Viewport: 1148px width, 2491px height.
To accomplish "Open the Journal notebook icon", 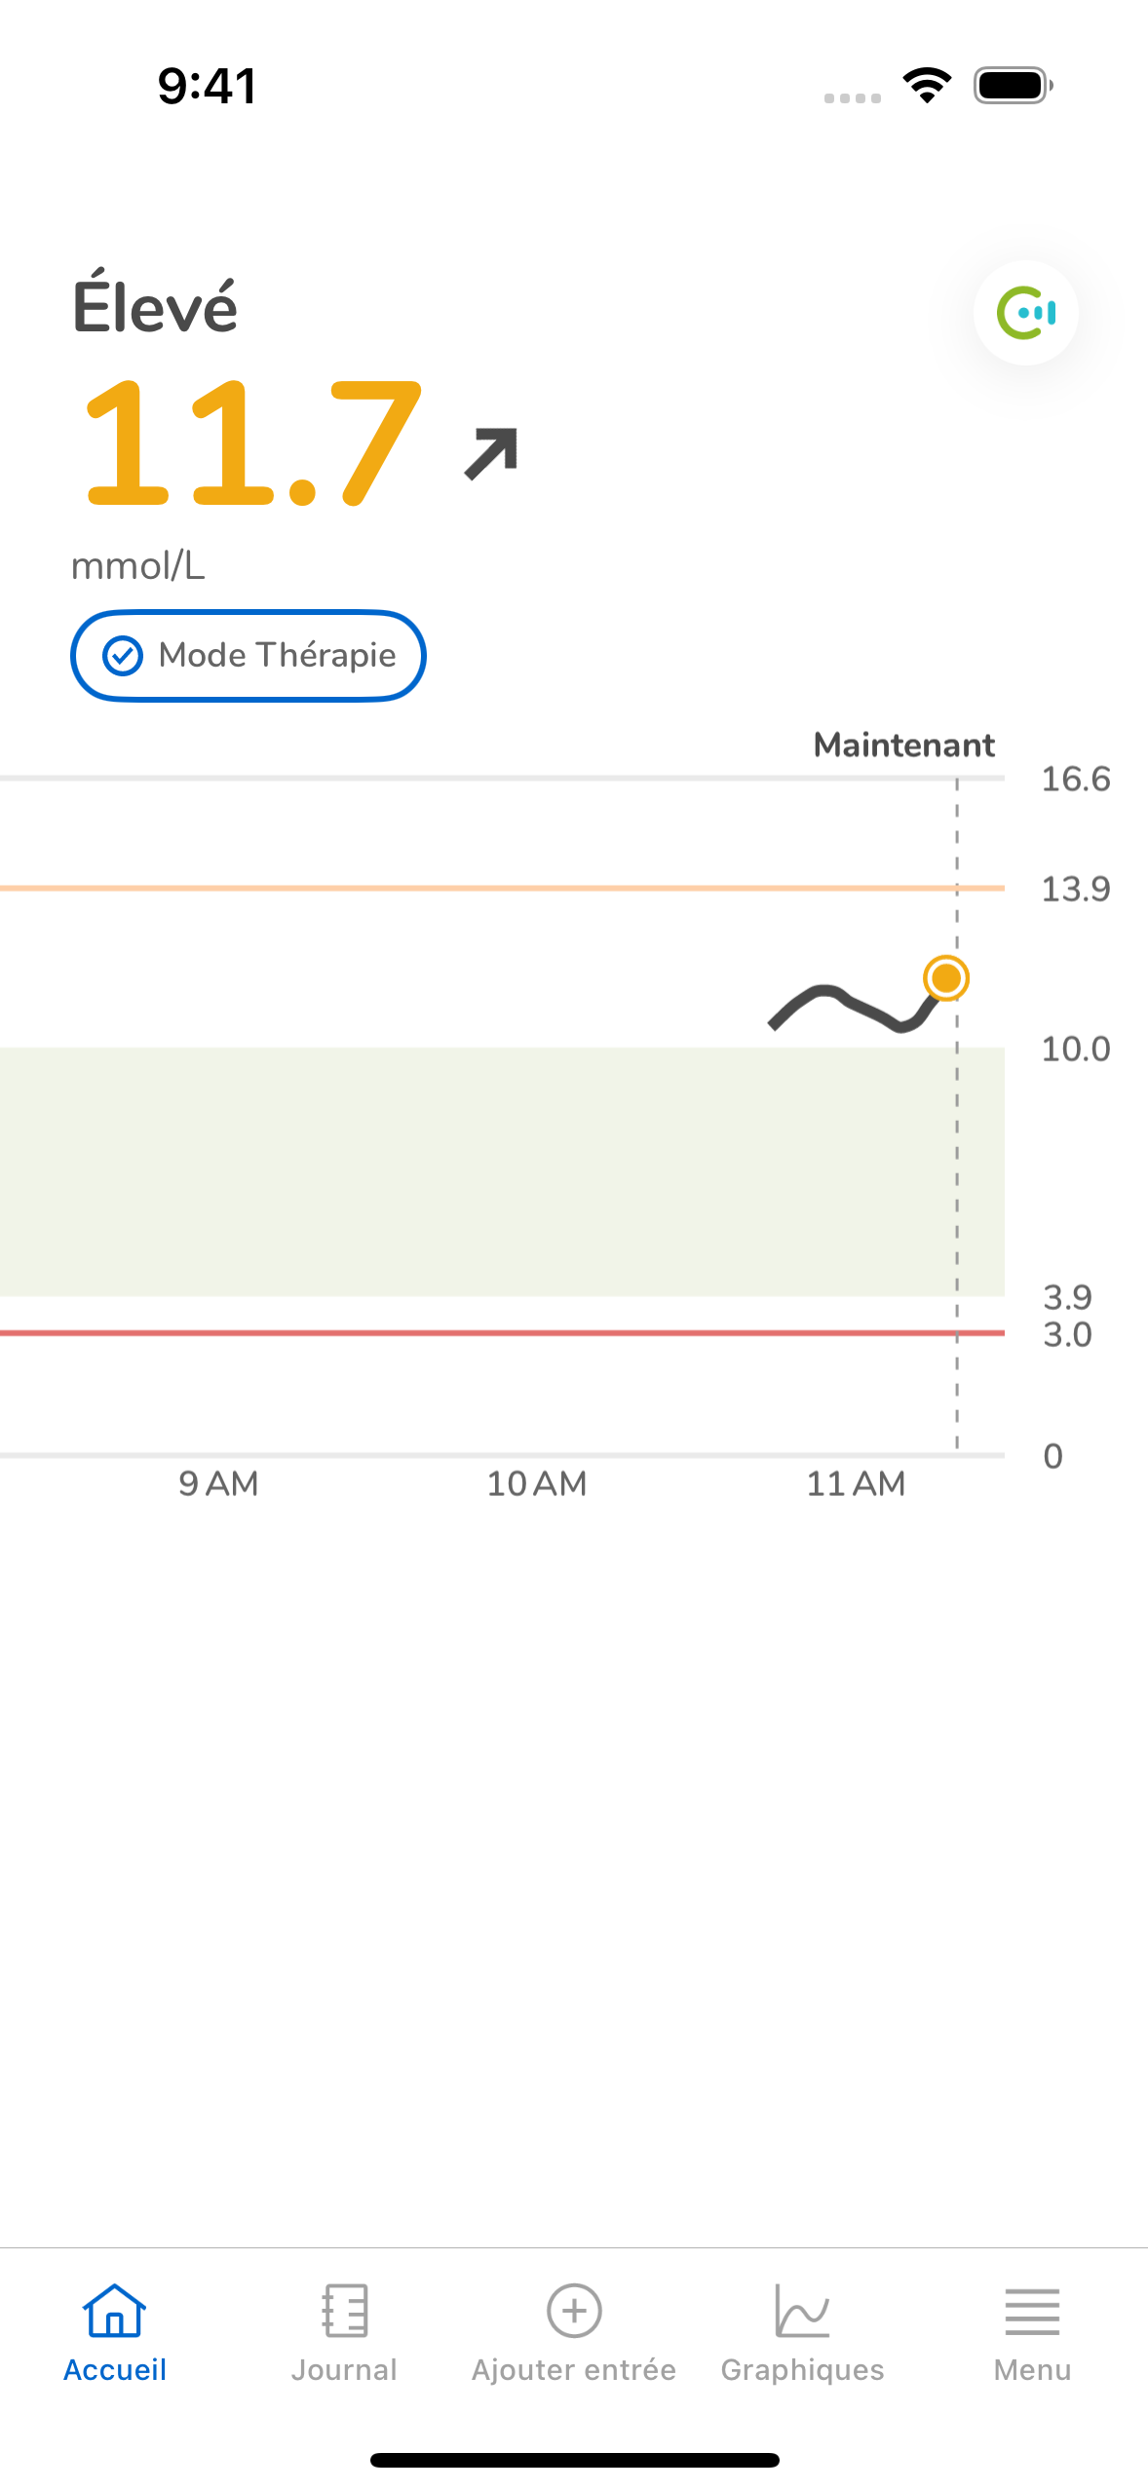I will tap(345, 2311).
